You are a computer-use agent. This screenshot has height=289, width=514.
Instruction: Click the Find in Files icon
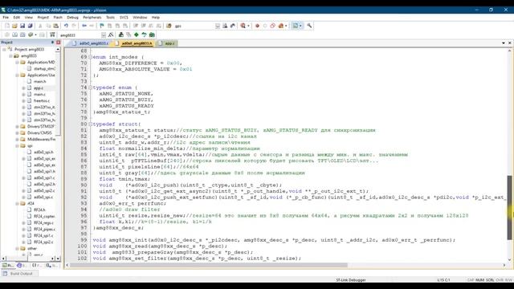coord(169,26)
